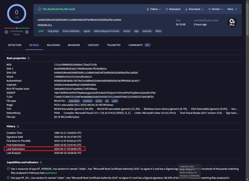
Task: Click the First Seen In The Wild value
Action: click(x=68, y=141)
